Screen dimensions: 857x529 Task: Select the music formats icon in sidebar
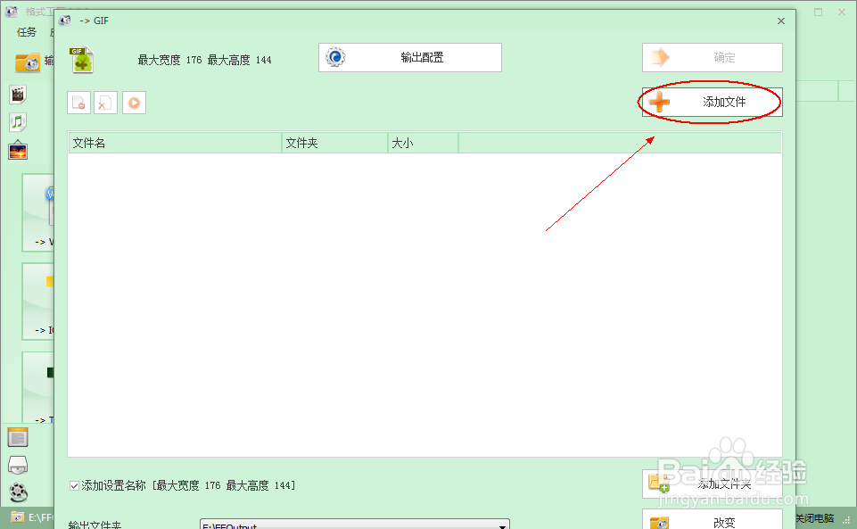point(18,120)
